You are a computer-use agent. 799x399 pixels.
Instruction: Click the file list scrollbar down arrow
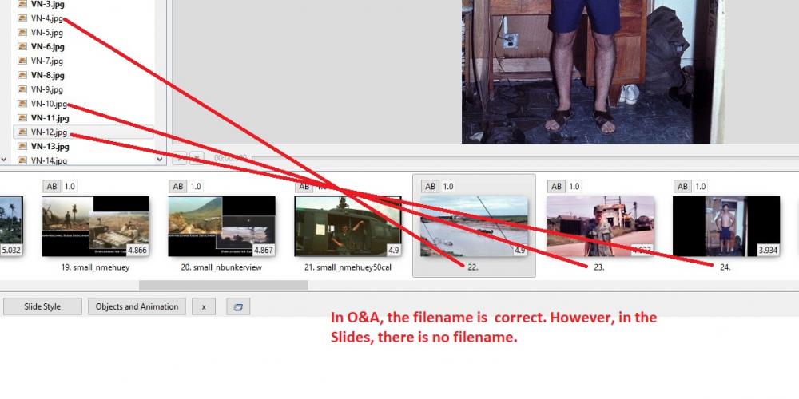(160, 160)
